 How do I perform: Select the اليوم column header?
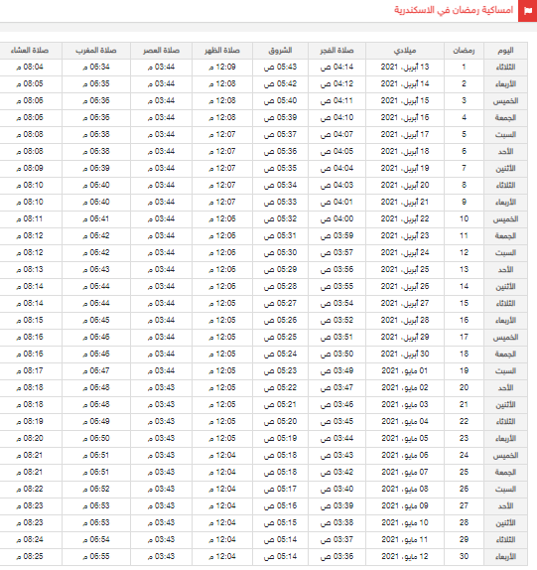505,51
